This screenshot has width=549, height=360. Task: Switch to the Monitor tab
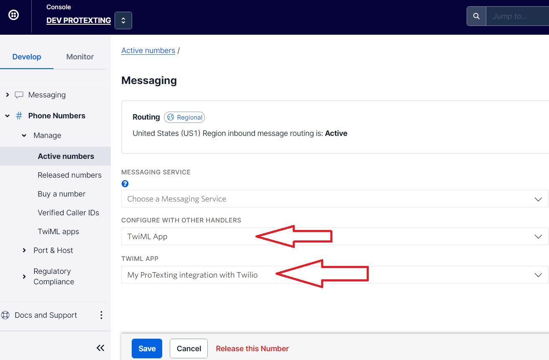(x=80, y=57)
